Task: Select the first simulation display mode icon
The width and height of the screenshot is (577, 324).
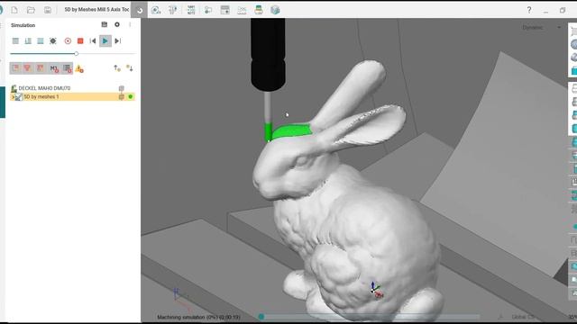Action: coord(15,40)
